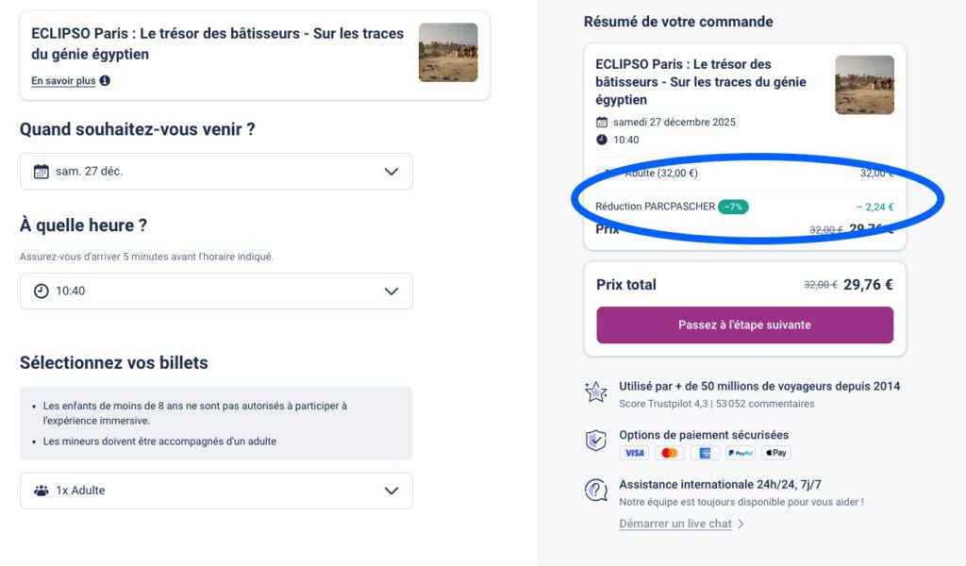This screenshot has height=566, width=966.
Task: Open the 1x Adulte ticket dropdown
Action: [x=216, y=491]
